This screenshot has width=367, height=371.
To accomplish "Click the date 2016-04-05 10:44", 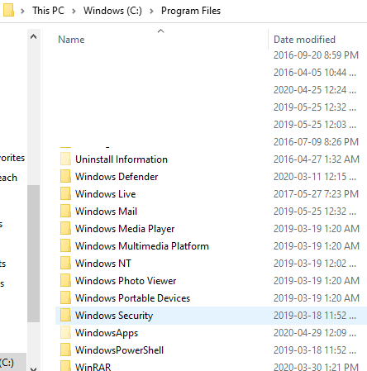I will [x=315, y=73].
